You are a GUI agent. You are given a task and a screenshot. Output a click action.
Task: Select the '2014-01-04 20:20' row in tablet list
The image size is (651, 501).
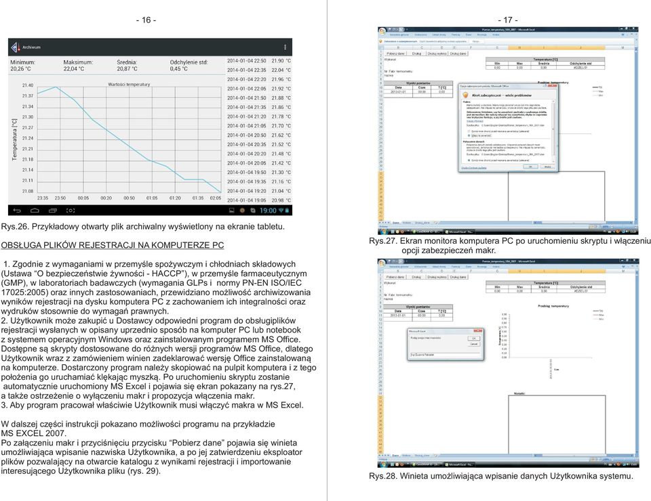[x=258, y=154]
